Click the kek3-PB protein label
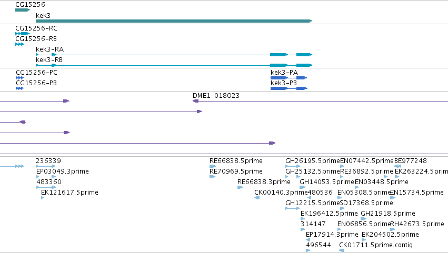The width and height of the screenshot is (448, 253). pyautogui.click(x=284, y=83)
